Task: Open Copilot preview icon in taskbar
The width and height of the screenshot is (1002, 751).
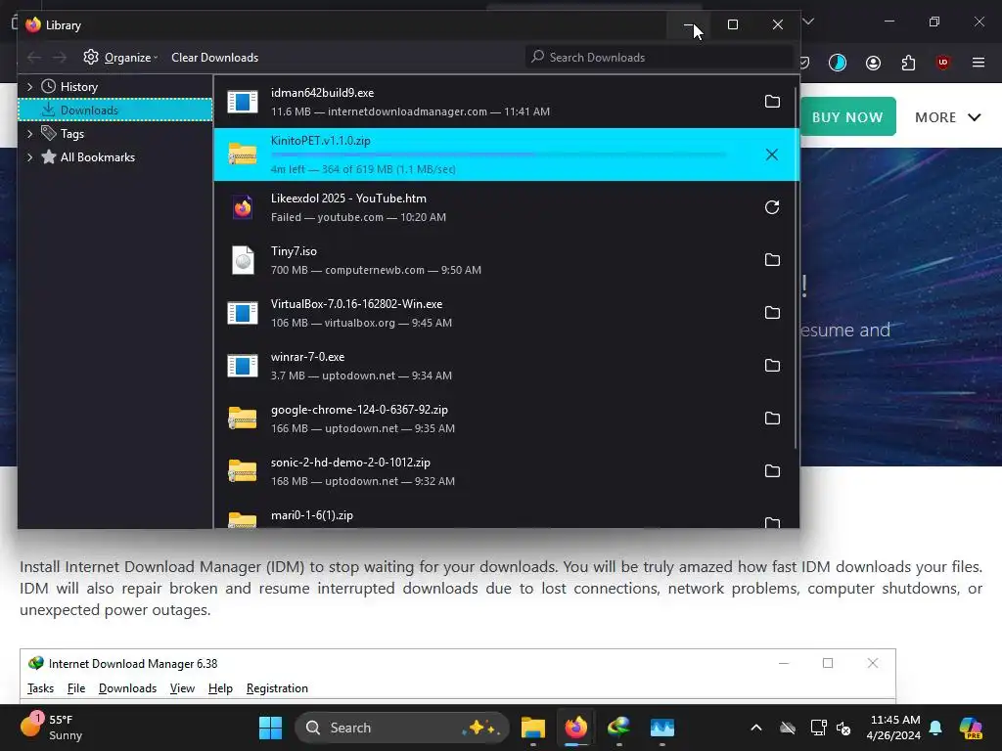Action: 971,728
